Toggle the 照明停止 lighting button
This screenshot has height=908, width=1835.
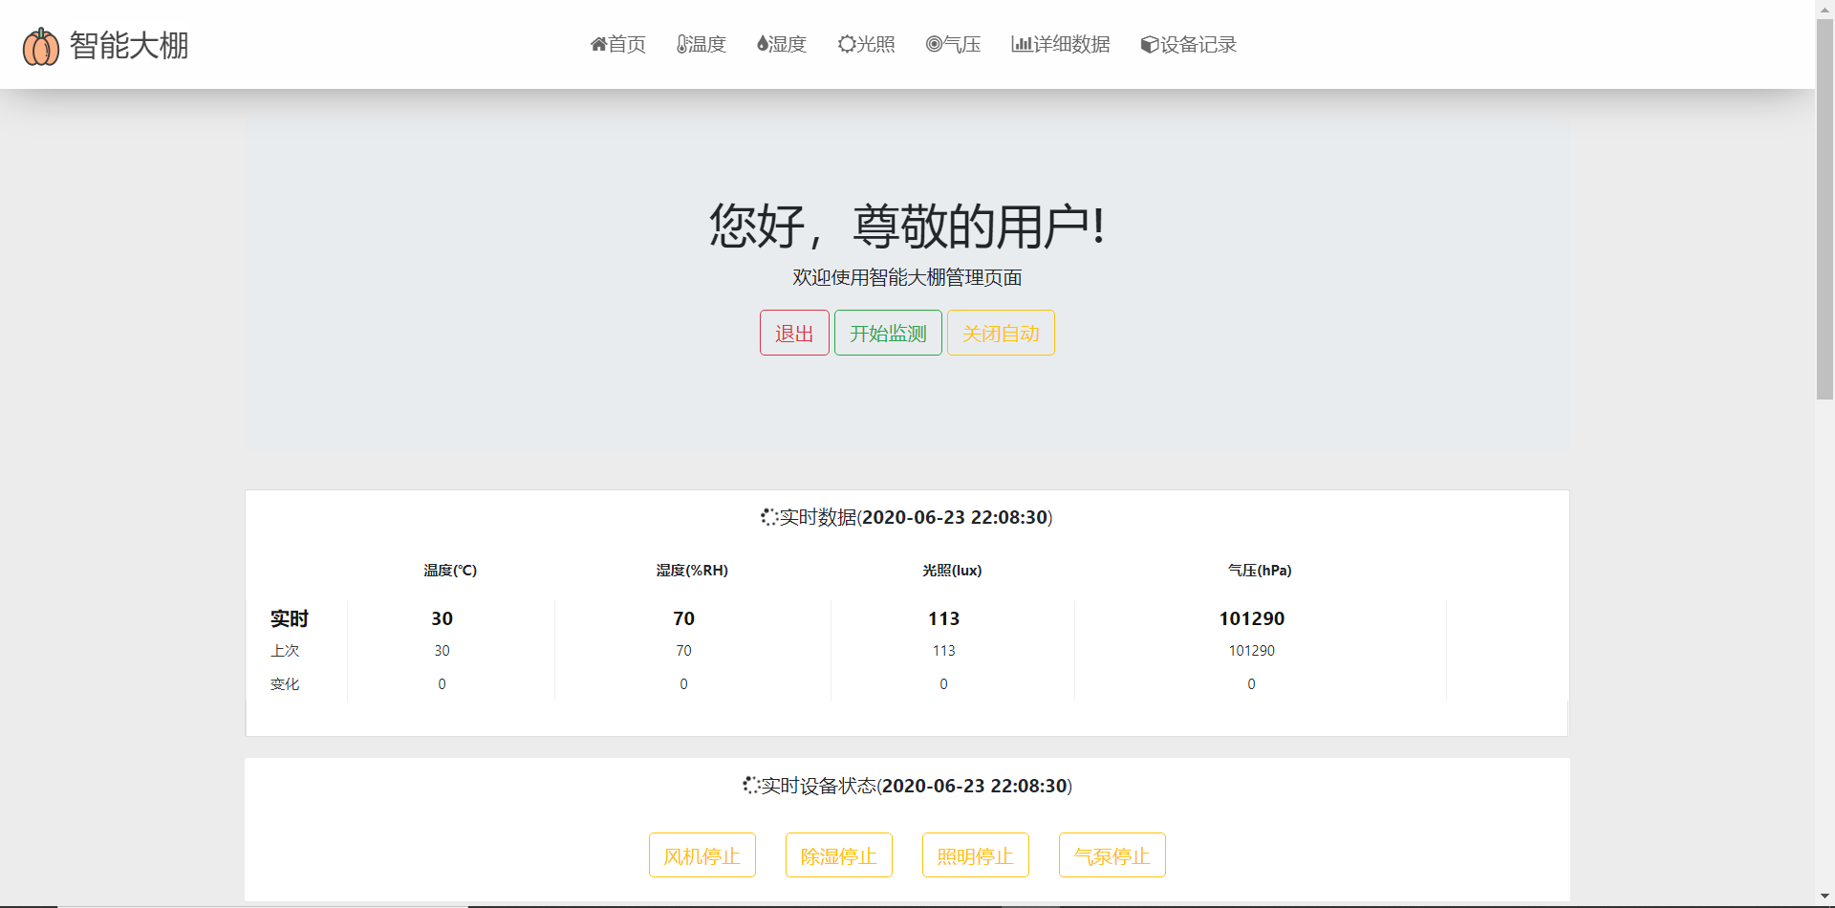(976, 855)
